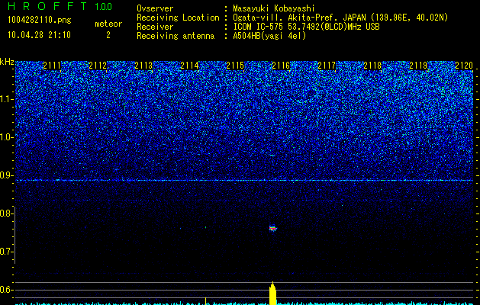Click the horizontal carrier line near 0.89 kHz
Viewport: 480px width, 305px height.
244,181
